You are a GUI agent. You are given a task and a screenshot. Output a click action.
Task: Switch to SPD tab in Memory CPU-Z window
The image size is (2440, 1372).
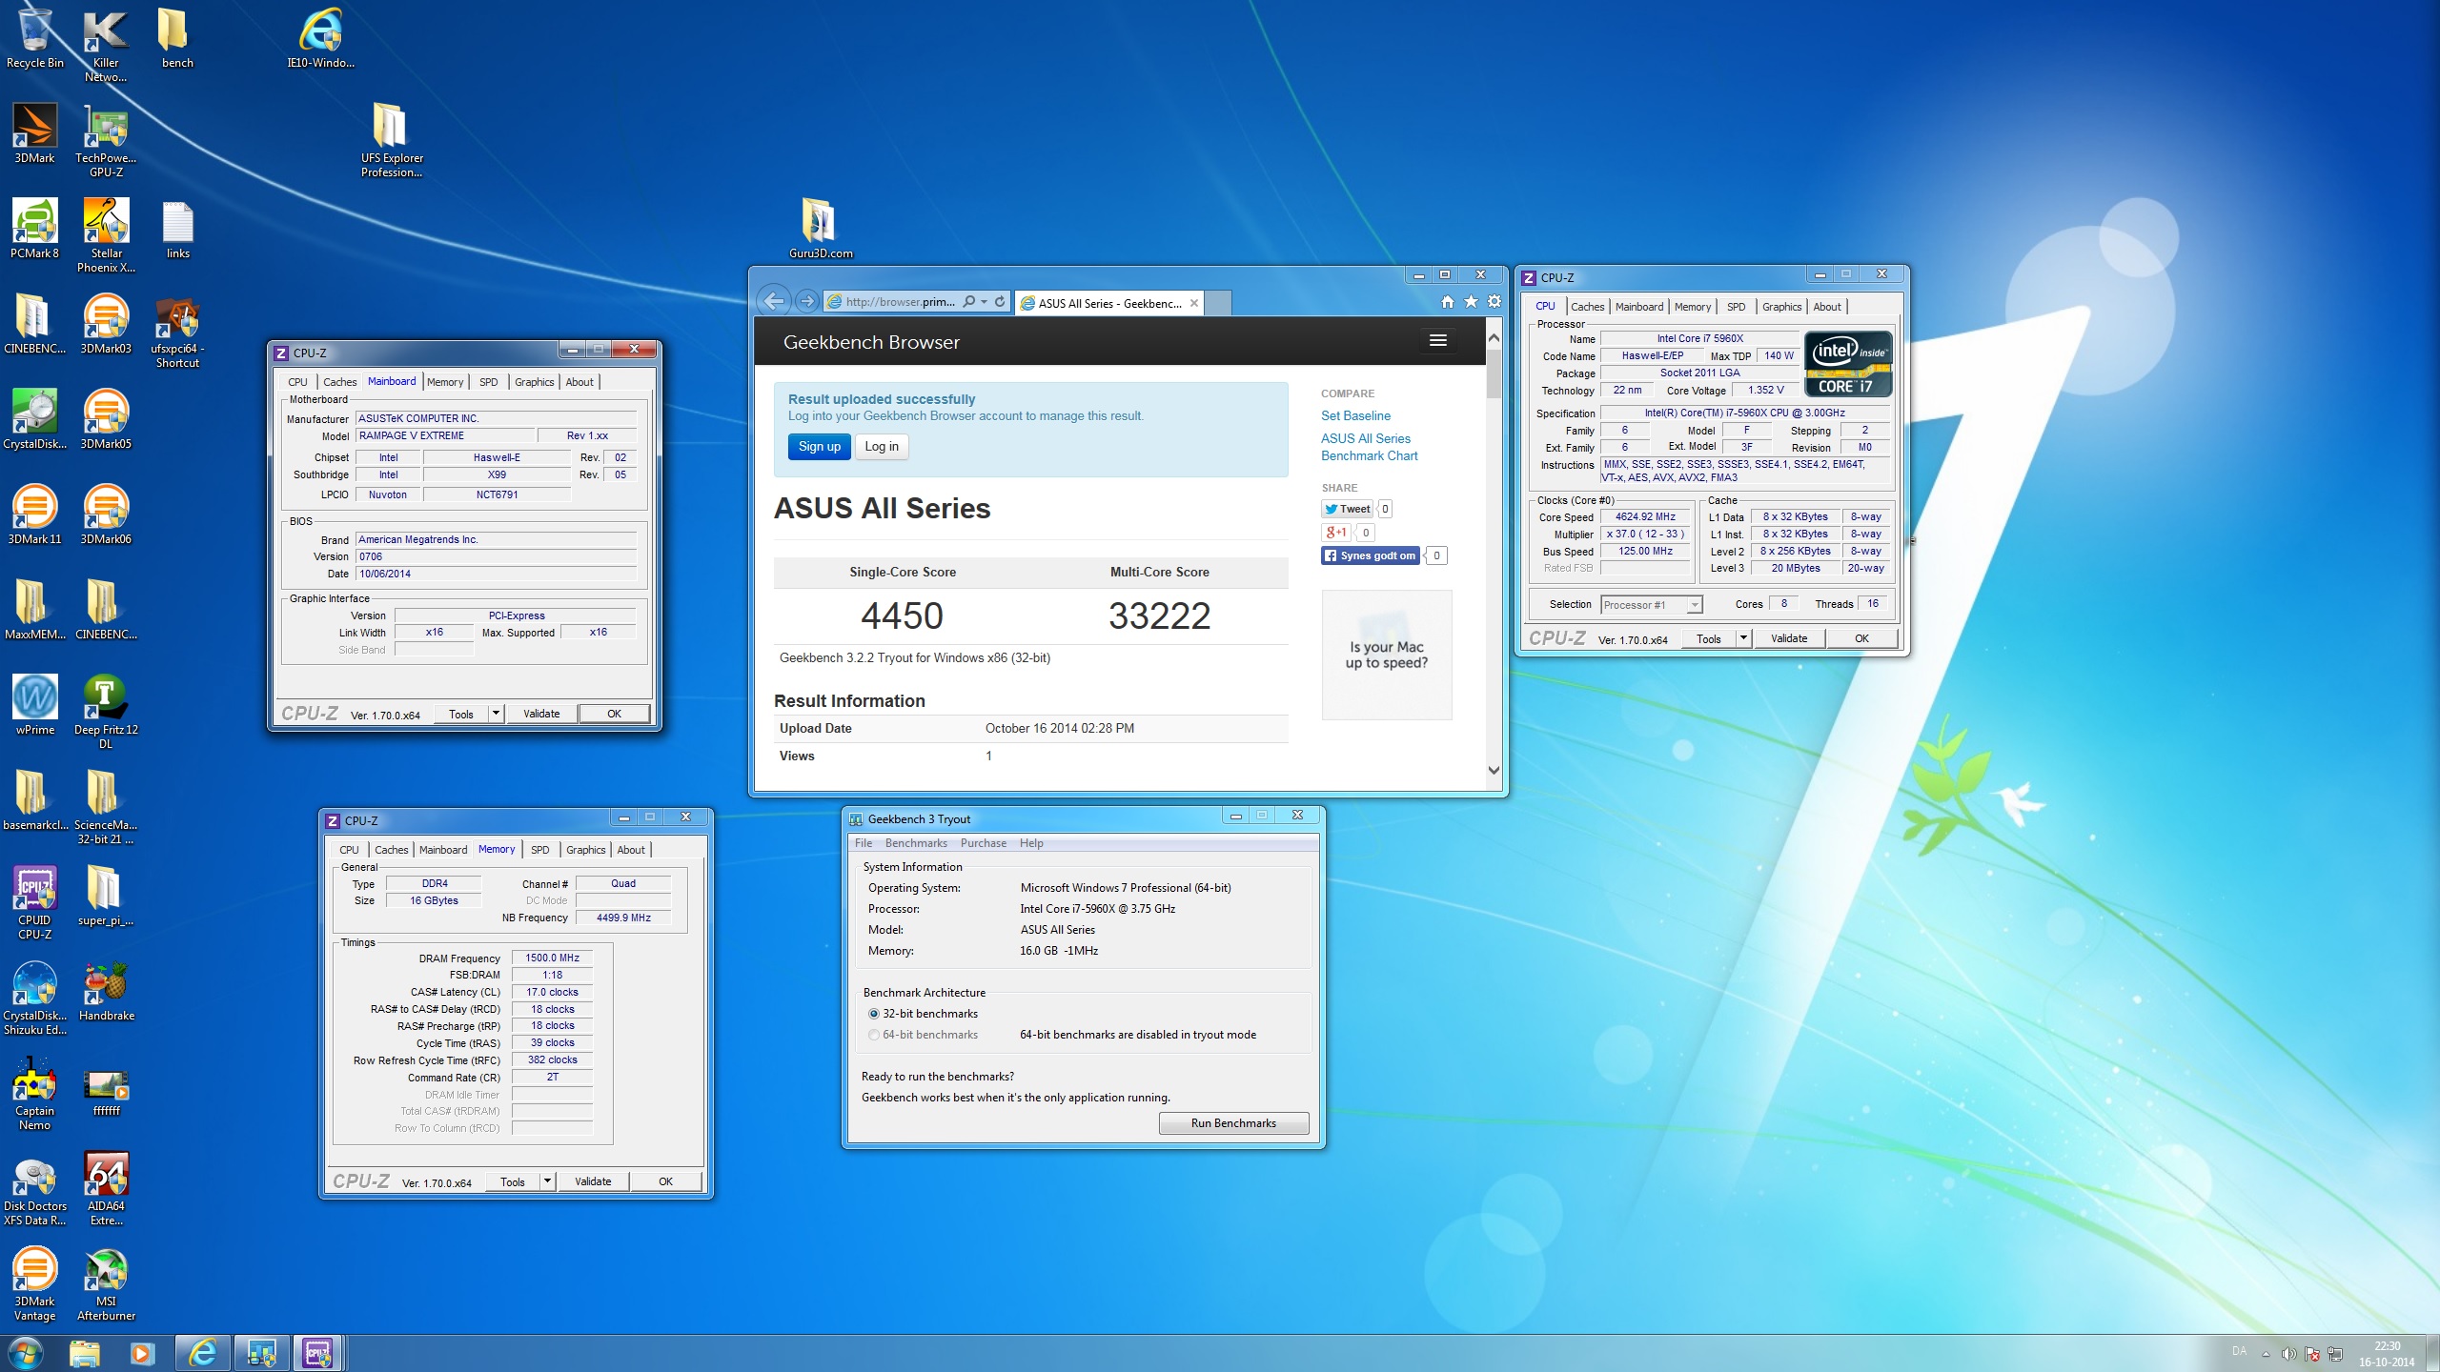[539, 850]
